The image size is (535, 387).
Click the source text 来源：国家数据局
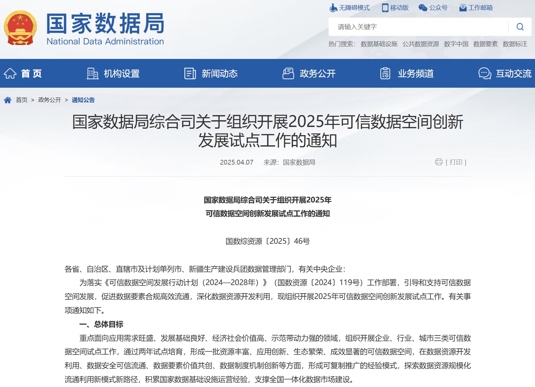pos(289,162)
